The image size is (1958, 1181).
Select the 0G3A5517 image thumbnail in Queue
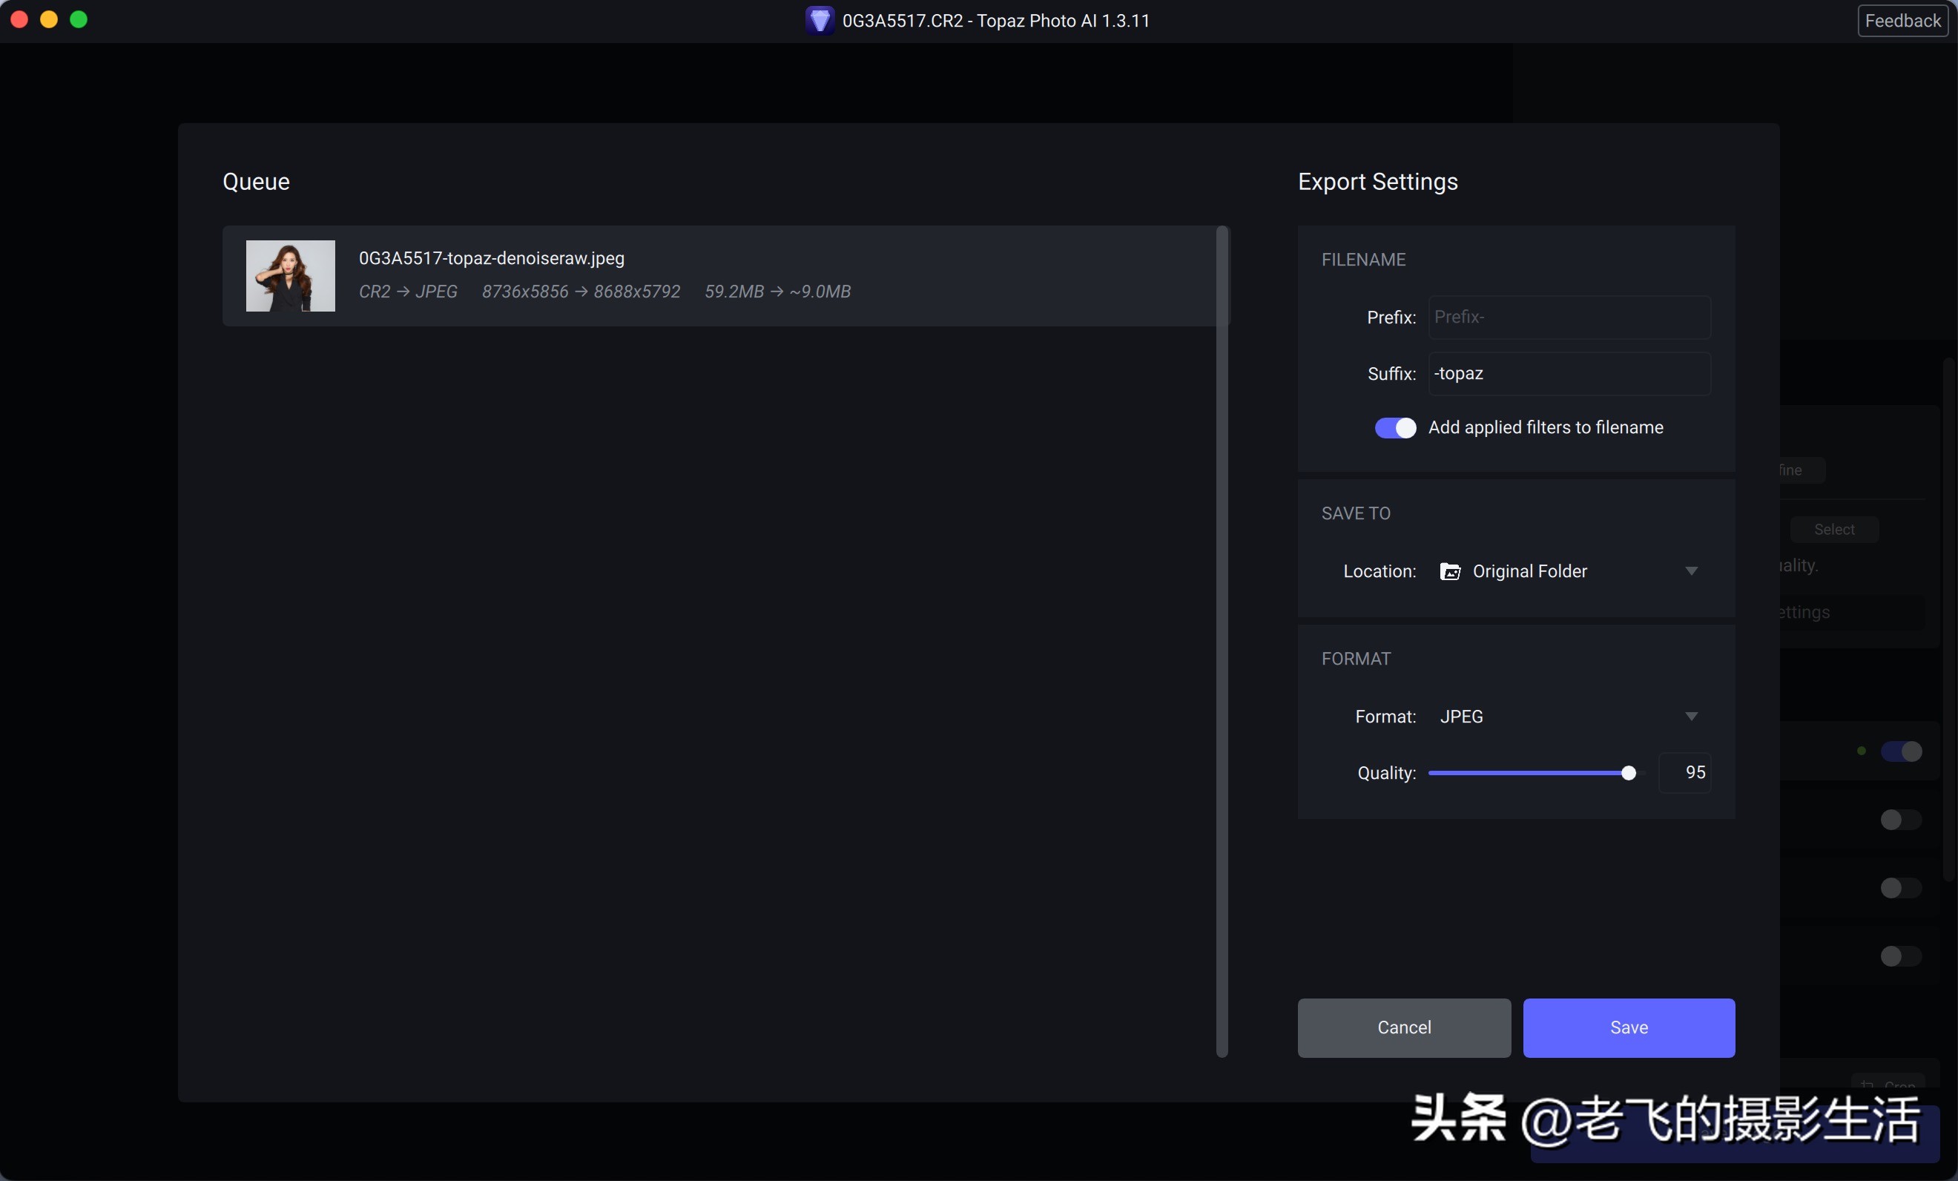(290, 275)
